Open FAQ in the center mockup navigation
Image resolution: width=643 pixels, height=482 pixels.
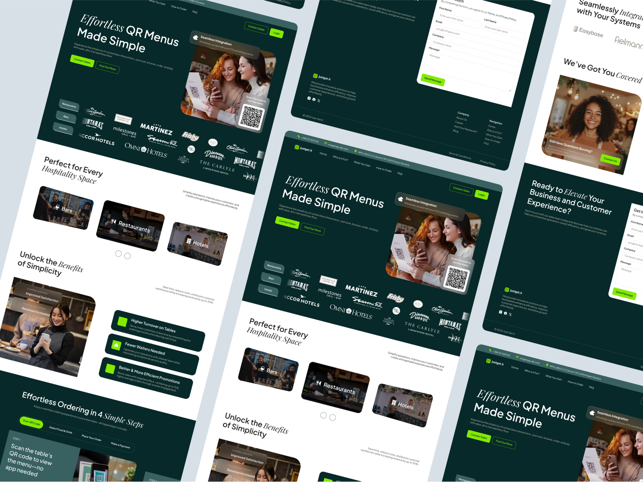[400, 174]
